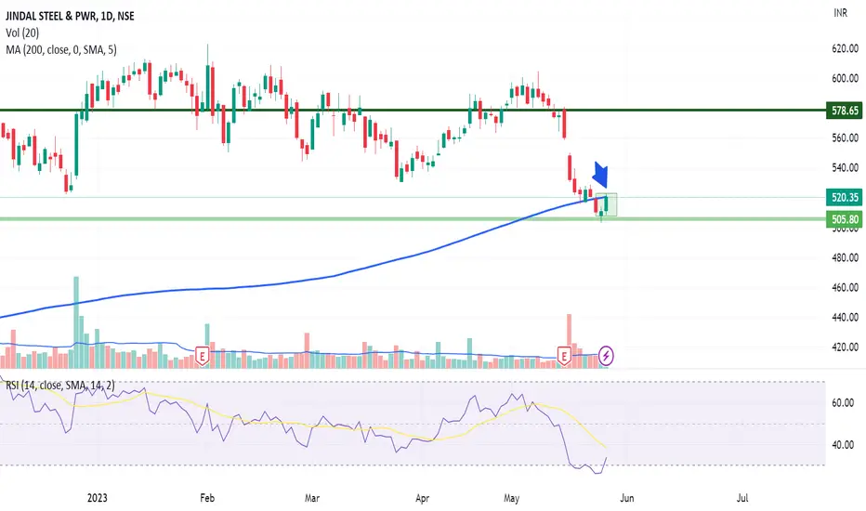
Task: Click the 440.00 price axis label
Action: click(x=845, y=317)
